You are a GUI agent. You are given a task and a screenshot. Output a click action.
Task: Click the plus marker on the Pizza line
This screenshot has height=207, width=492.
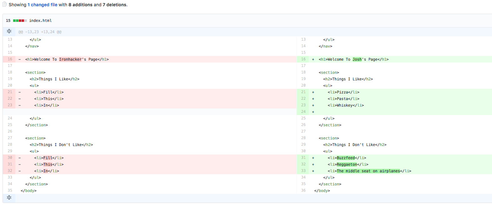313,92
